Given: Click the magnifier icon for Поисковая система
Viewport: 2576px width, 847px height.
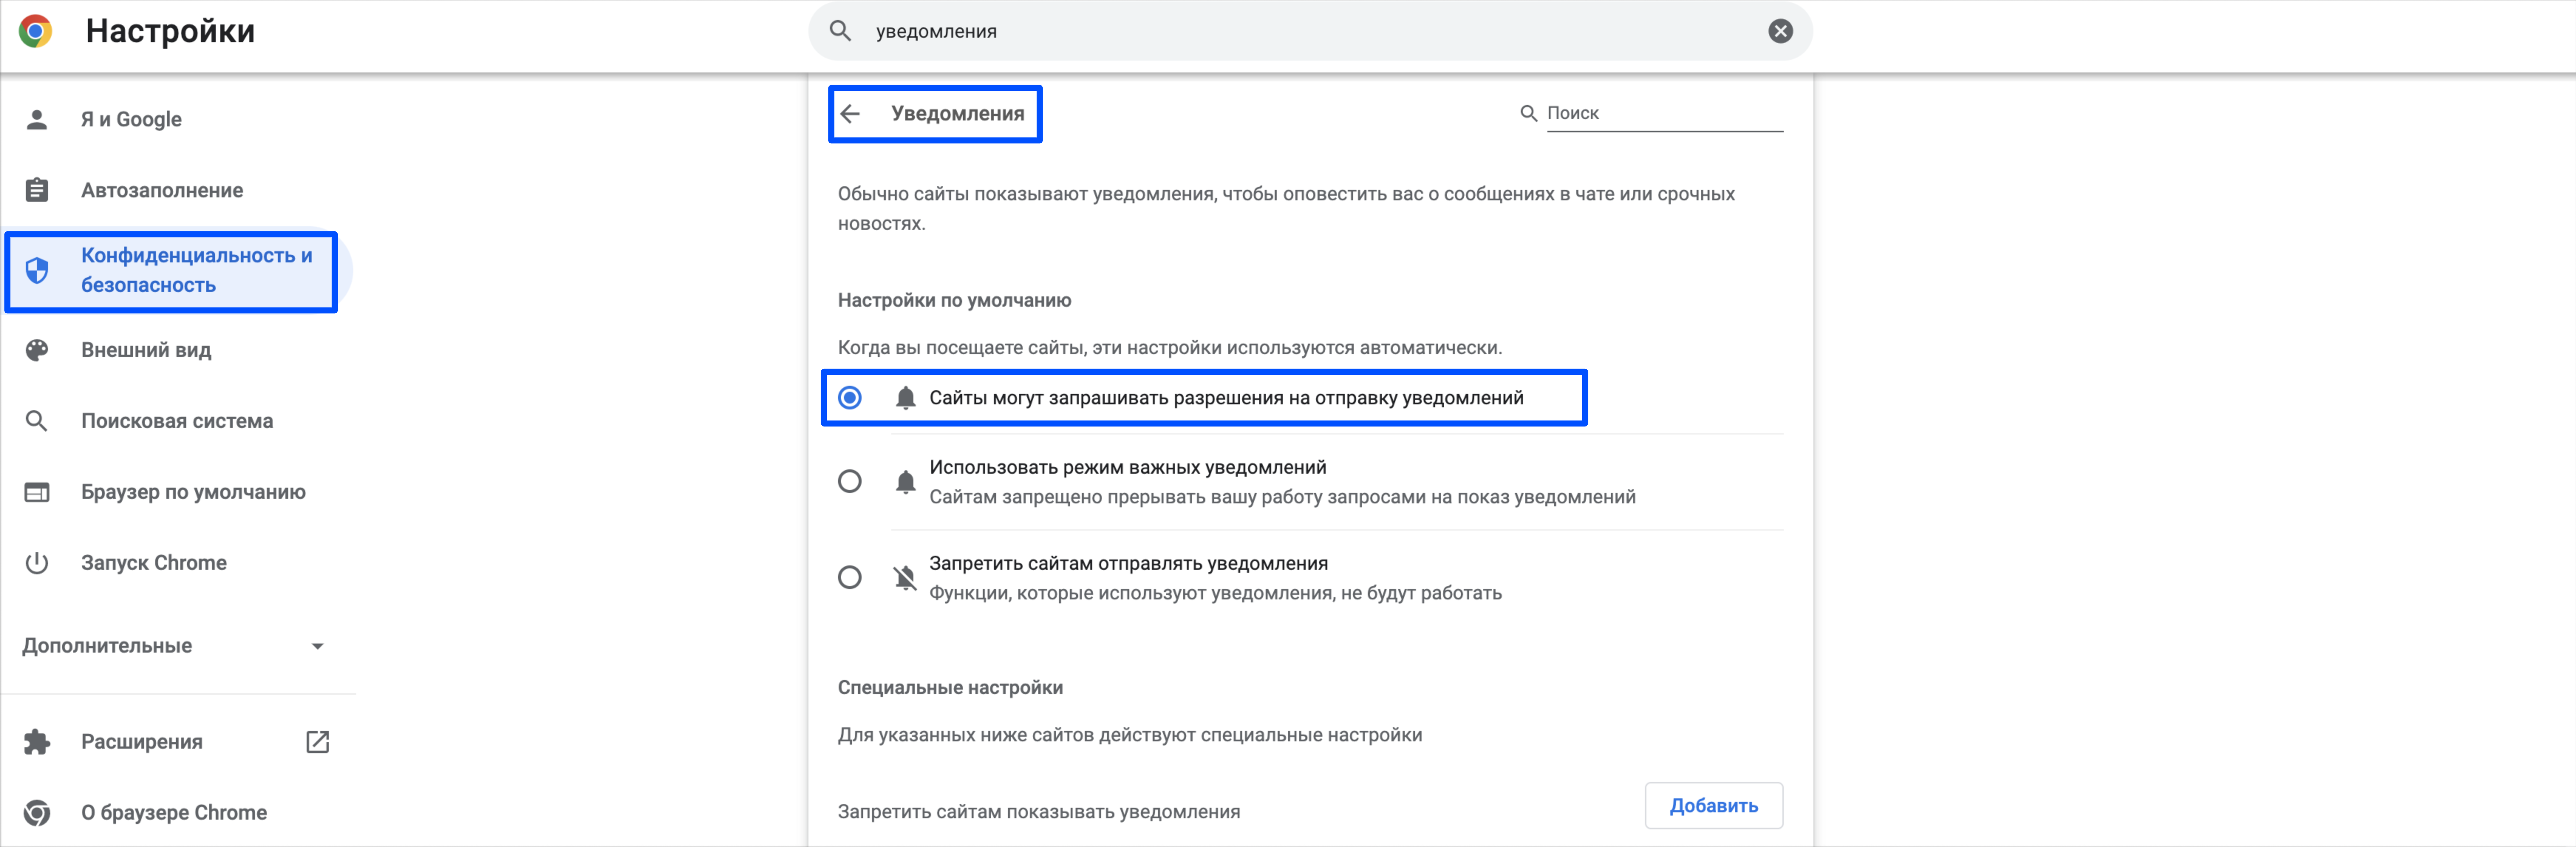Looking at the screenshot, I should click(x=37, y=421).
